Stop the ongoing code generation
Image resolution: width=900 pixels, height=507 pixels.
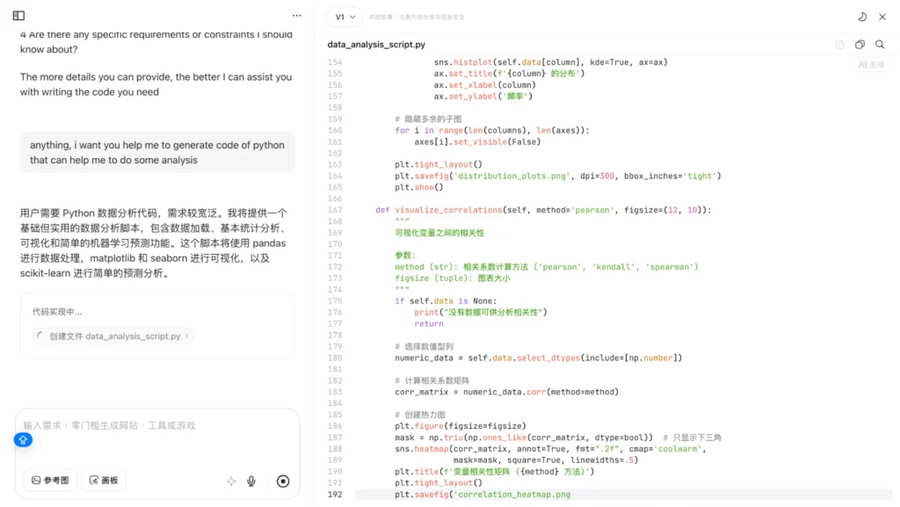[282, 481]
